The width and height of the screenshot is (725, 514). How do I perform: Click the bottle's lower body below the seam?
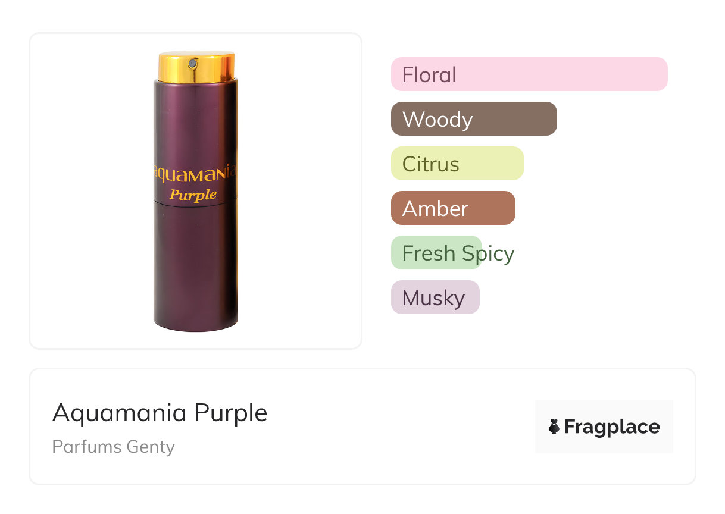coord(195,262)
